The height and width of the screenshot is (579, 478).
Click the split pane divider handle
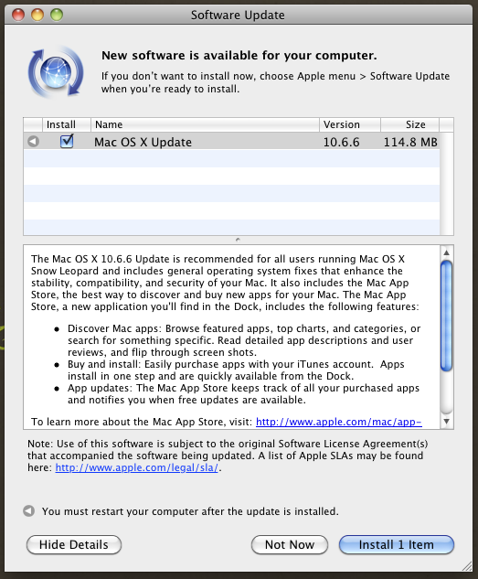[x=238, y=240]
